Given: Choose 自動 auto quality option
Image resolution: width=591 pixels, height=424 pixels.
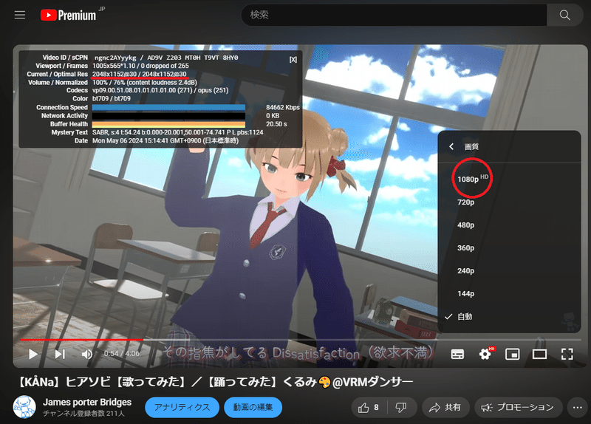Looking at the screenshot, I should tap(509, 317).
